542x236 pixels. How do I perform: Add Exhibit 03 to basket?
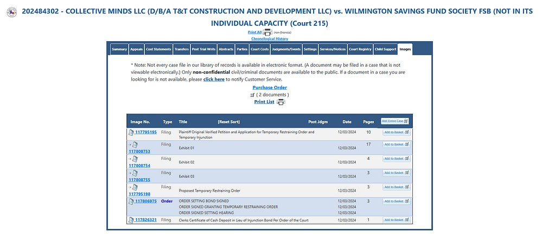pyautogui.click(x=397, y=173)
